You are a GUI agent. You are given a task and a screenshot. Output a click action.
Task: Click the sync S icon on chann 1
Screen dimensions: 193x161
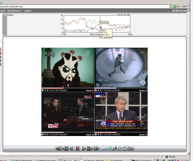point(48,90)
